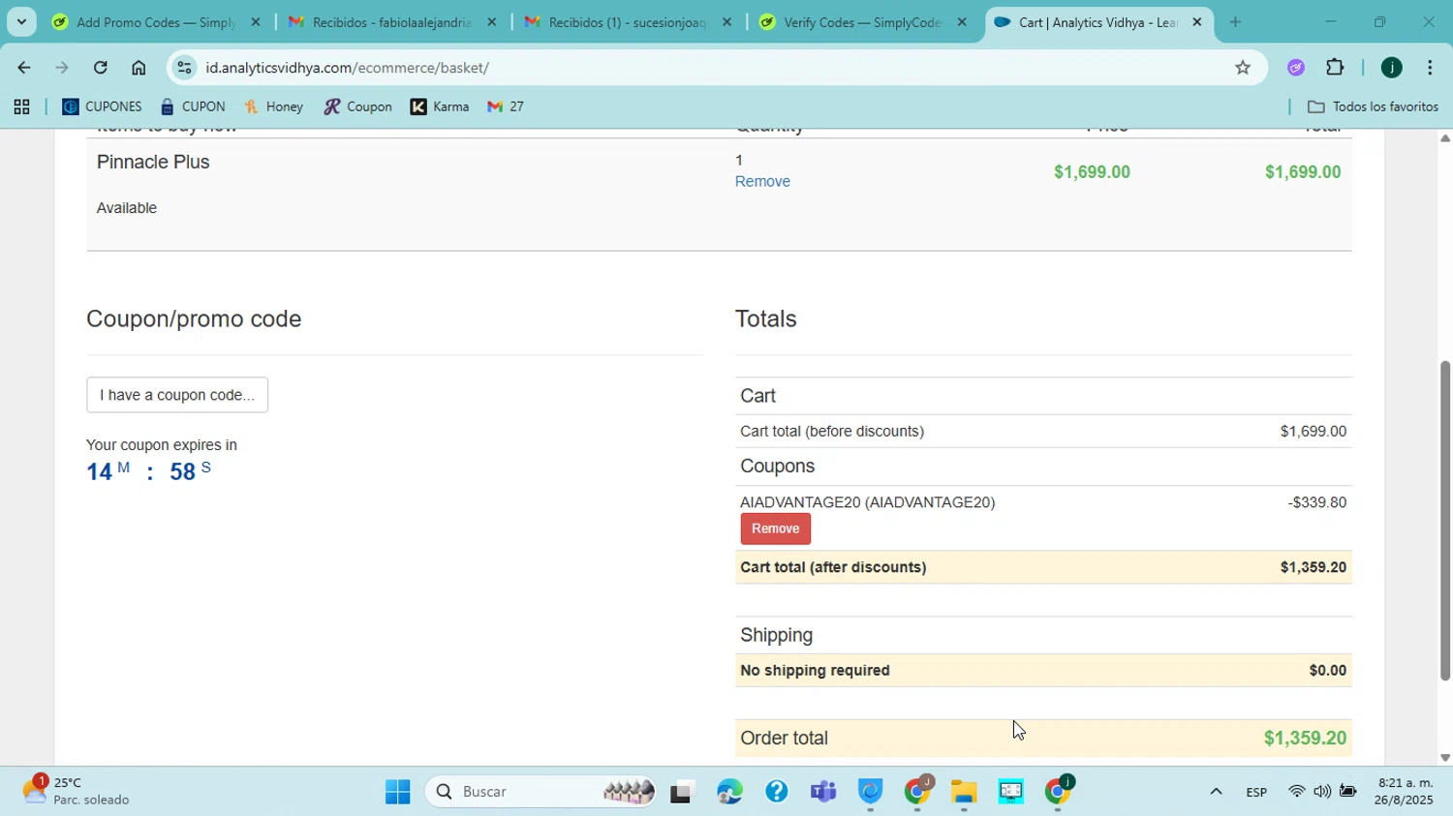1453x816 pixels.
Task: Go to the browser home page
Action: pyautogui.click(x=139, y=68)
